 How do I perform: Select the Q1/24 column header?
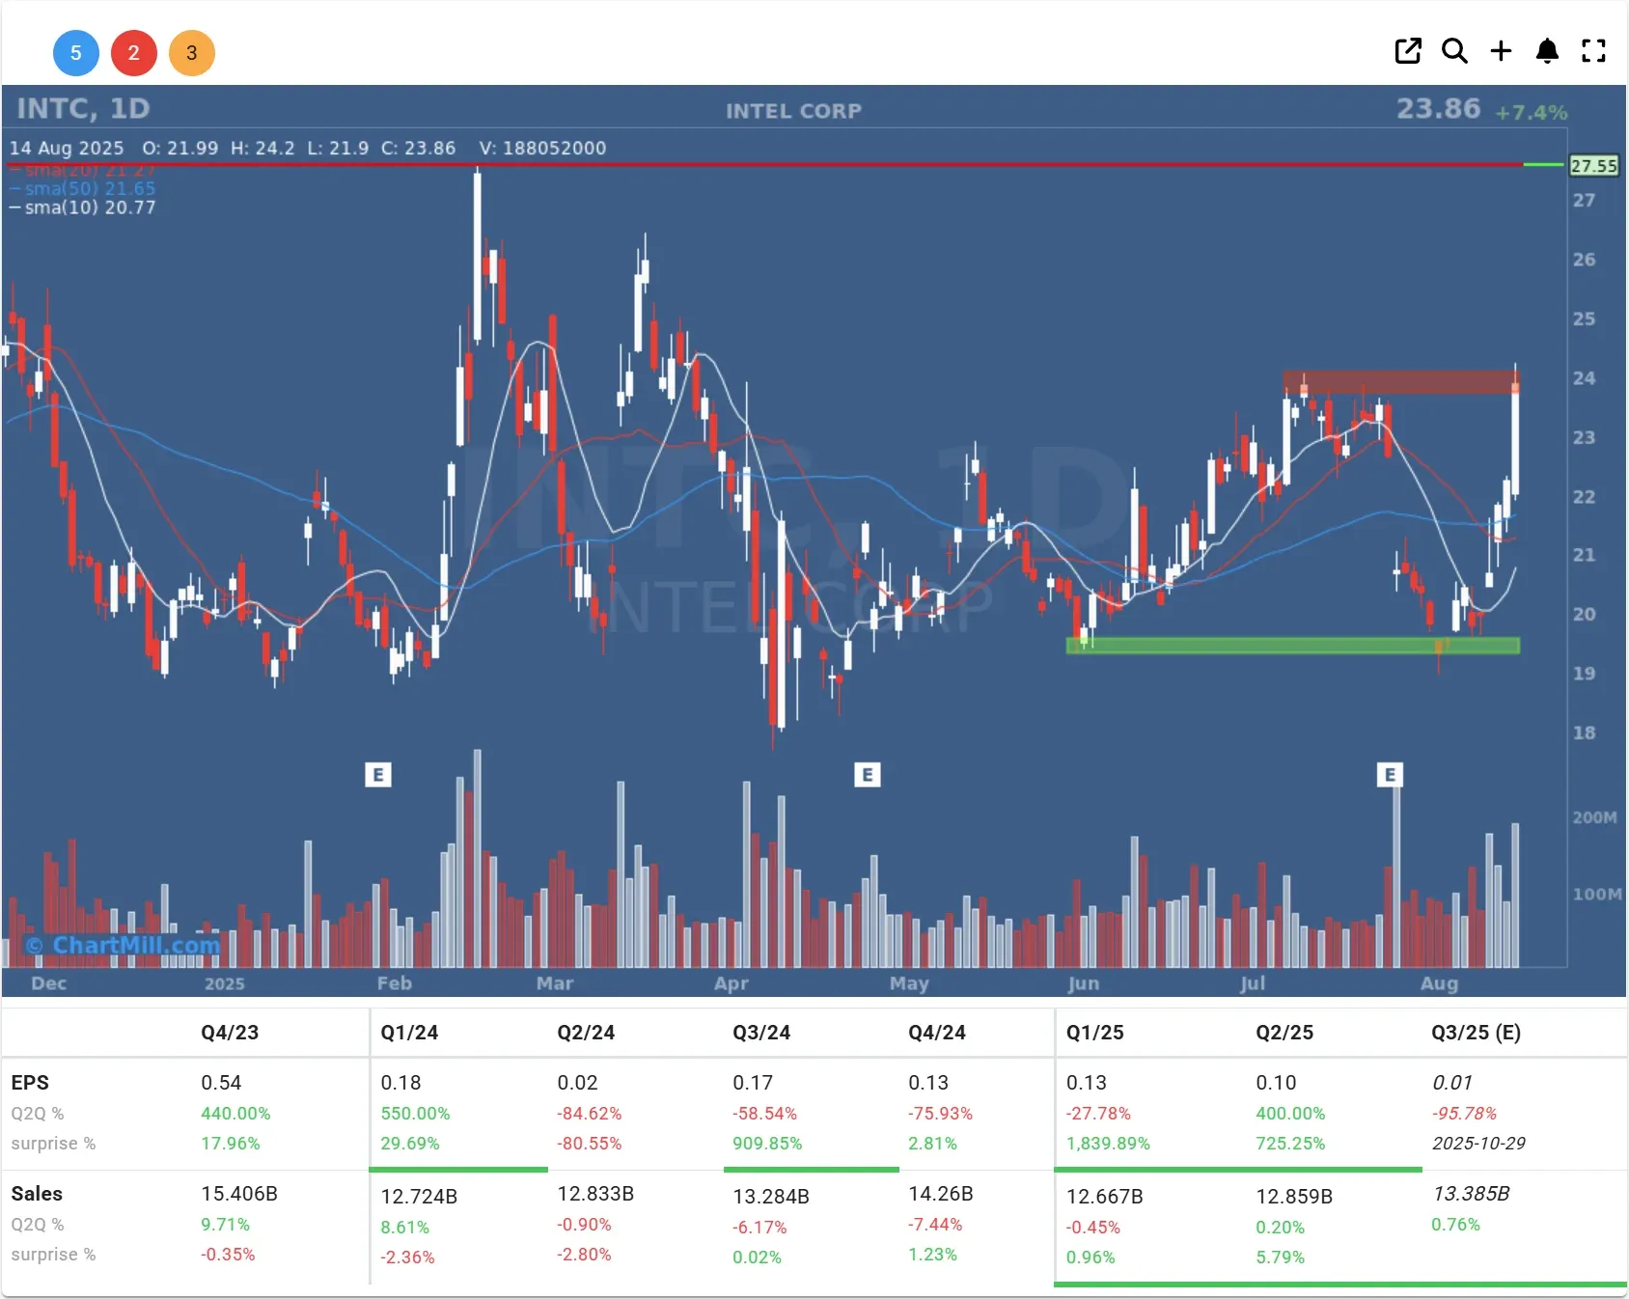[409, 1032]
